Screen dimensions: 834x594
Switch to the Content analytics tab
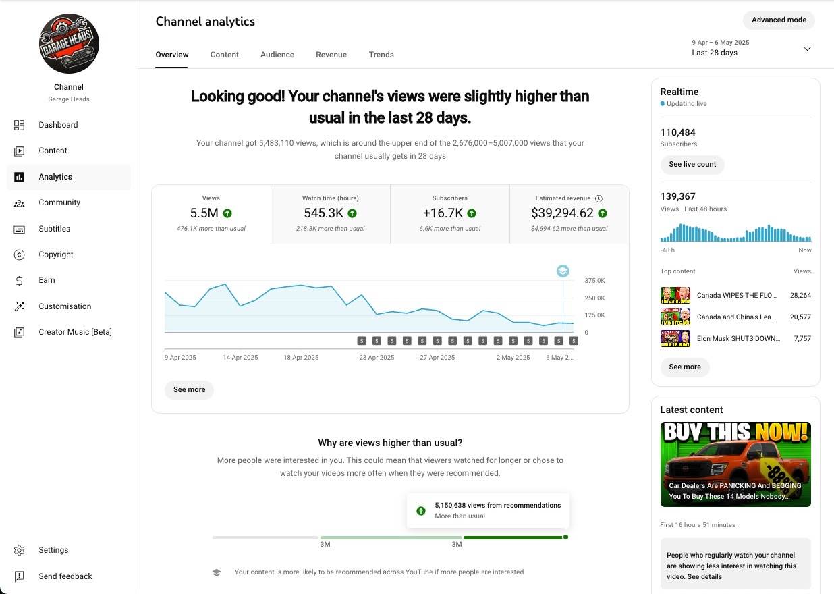225,55
